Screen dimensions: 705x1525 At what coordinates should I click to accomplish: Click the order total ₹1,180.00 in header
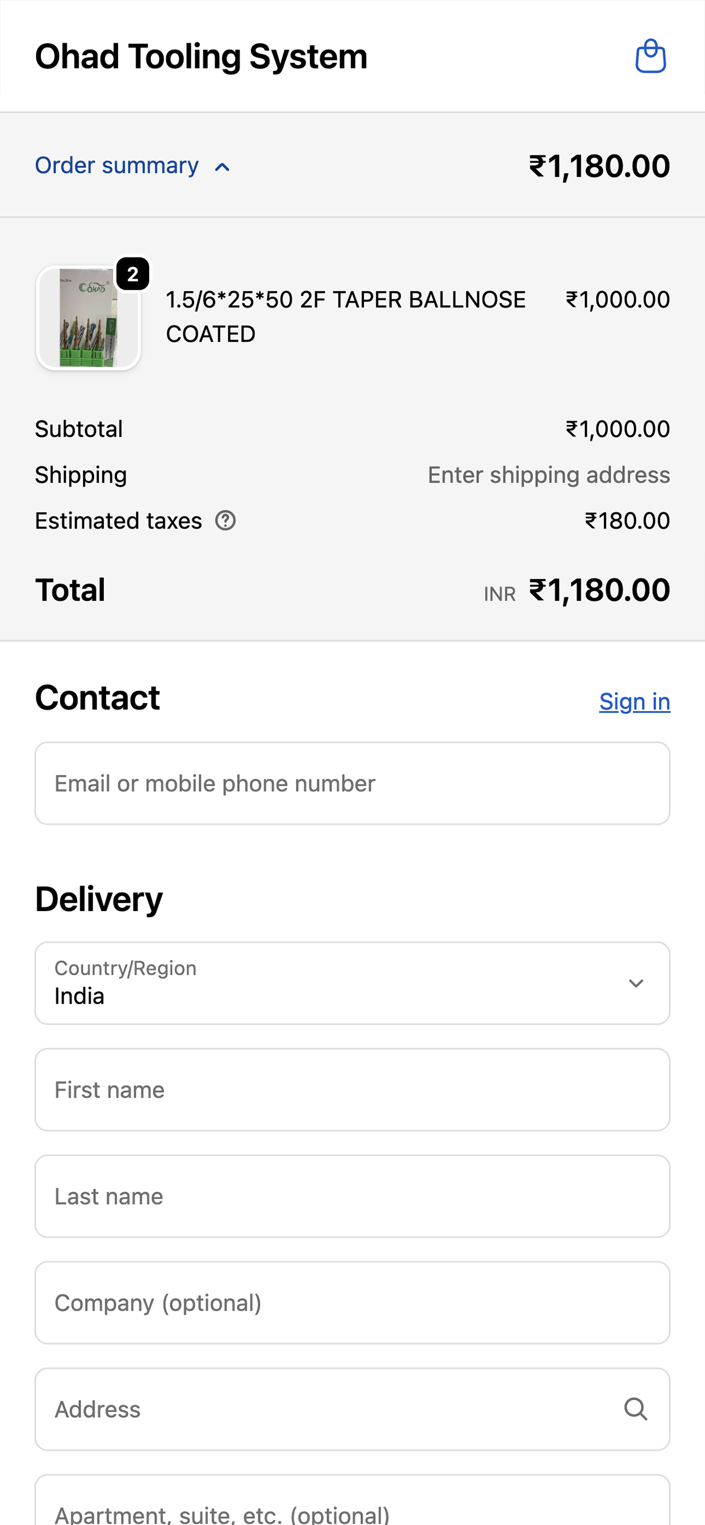click(599, 166)
